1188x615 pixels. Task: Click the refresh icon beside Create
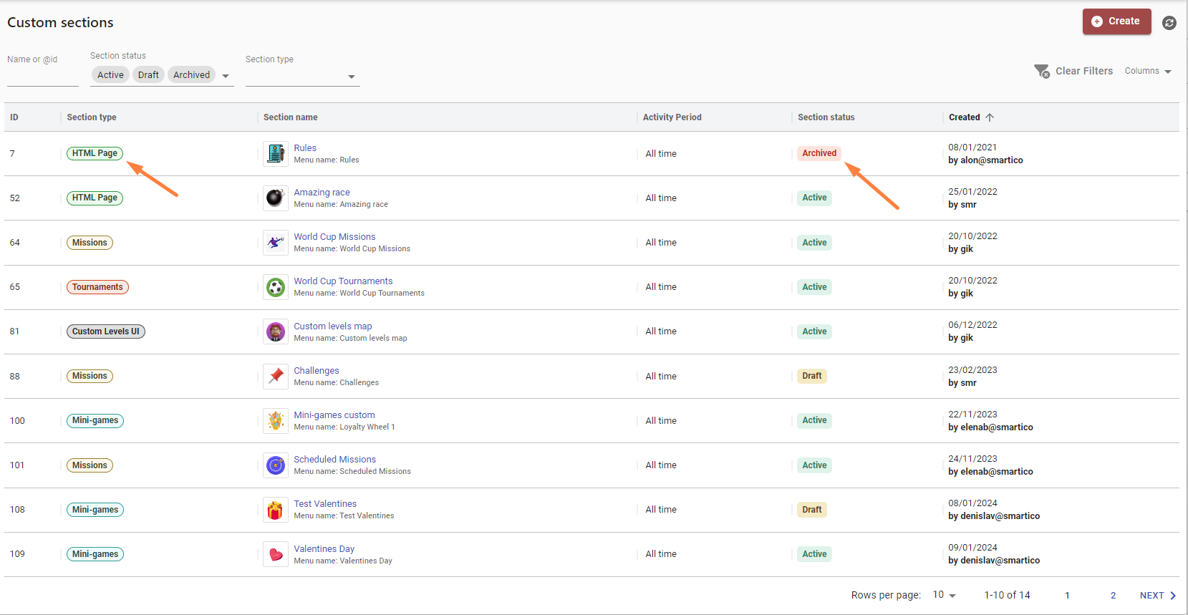tap(1169, 23)
